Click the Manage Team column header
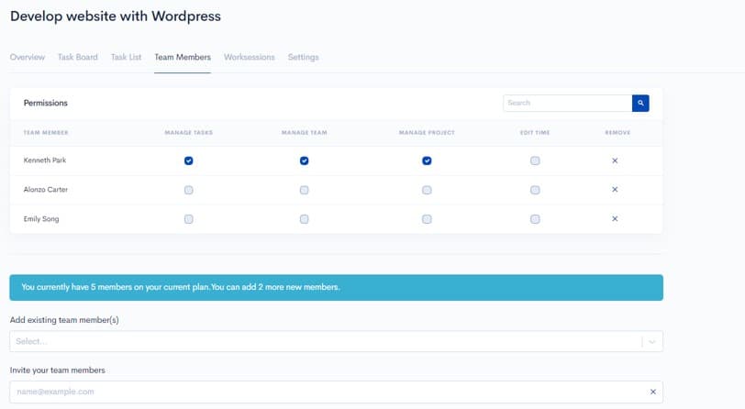This screenshot has height=409, width=745. click(304, 133)
